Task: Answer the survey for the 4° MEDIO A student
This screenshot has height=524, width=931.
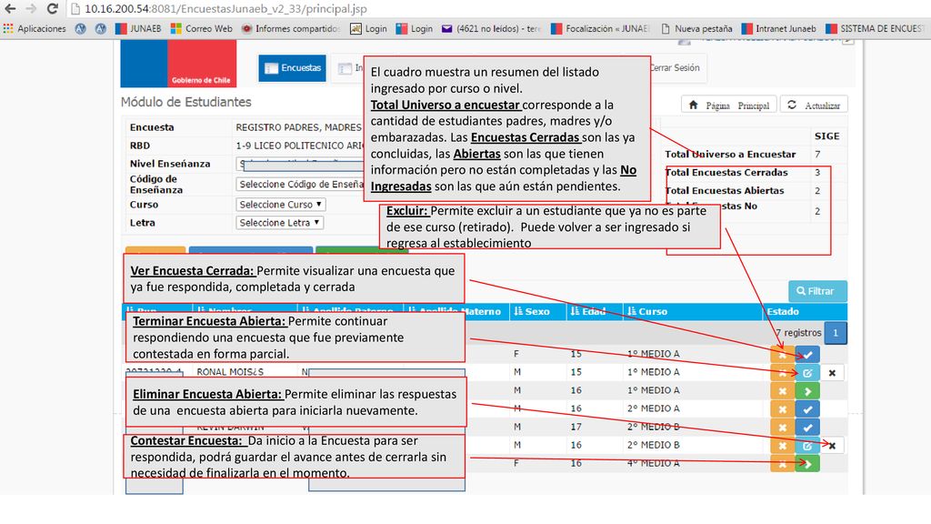Action: pyautogui.click(x=807, y=464)
